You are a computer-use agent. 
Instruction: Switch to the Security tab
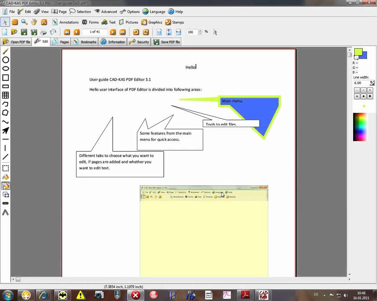[x=139, y=42]
